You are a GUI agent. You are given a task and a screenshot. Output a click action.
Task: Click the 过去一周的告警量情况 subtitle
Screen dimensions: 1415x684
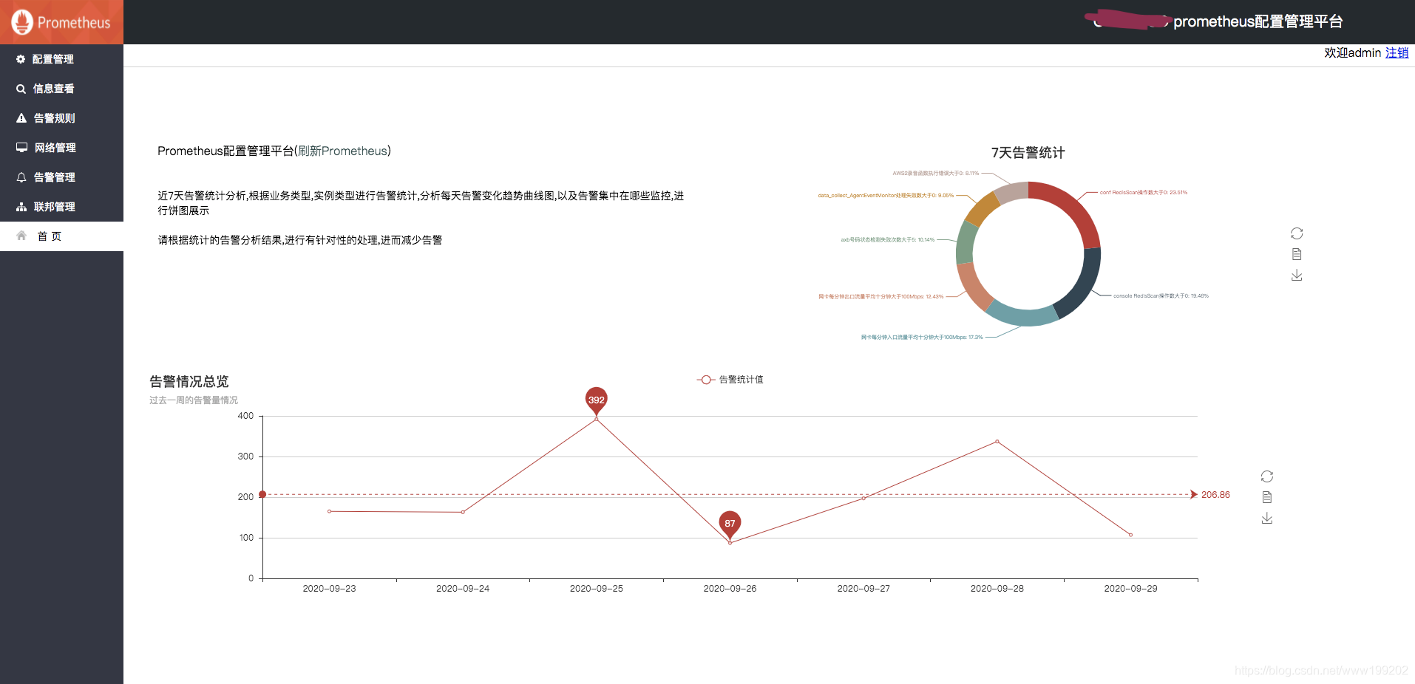194,400
